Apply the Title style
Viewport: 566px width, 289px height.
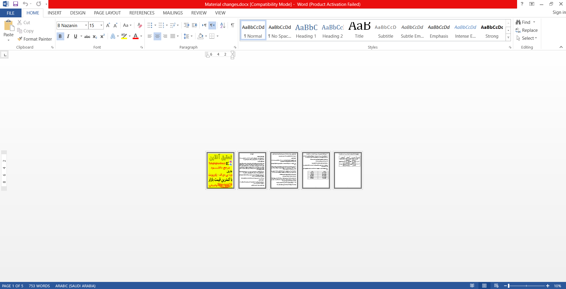[359, 31]
